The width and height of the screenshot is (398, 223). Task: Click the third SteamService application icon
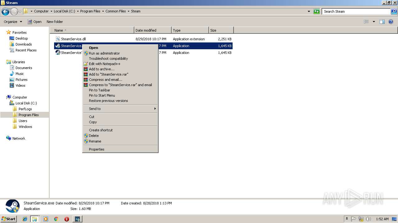(58, 53)
